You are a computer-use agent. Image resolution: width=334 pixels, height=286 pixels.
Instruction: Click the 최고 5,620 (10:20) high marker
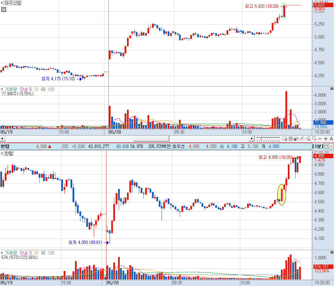tap(261, 6)
